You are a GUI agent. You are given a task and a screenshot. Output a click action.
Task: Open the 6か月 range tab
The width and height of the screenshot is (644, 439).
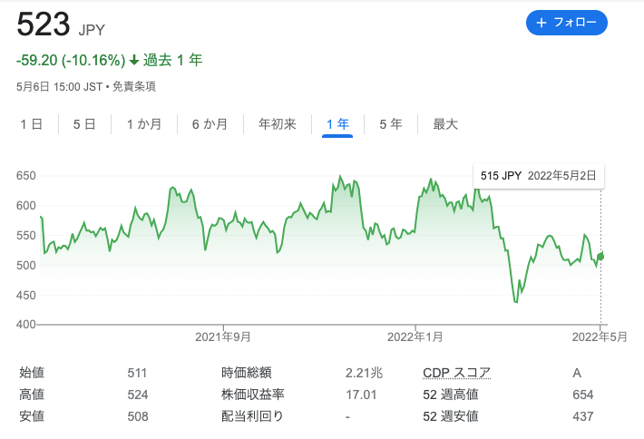point(210,124)
